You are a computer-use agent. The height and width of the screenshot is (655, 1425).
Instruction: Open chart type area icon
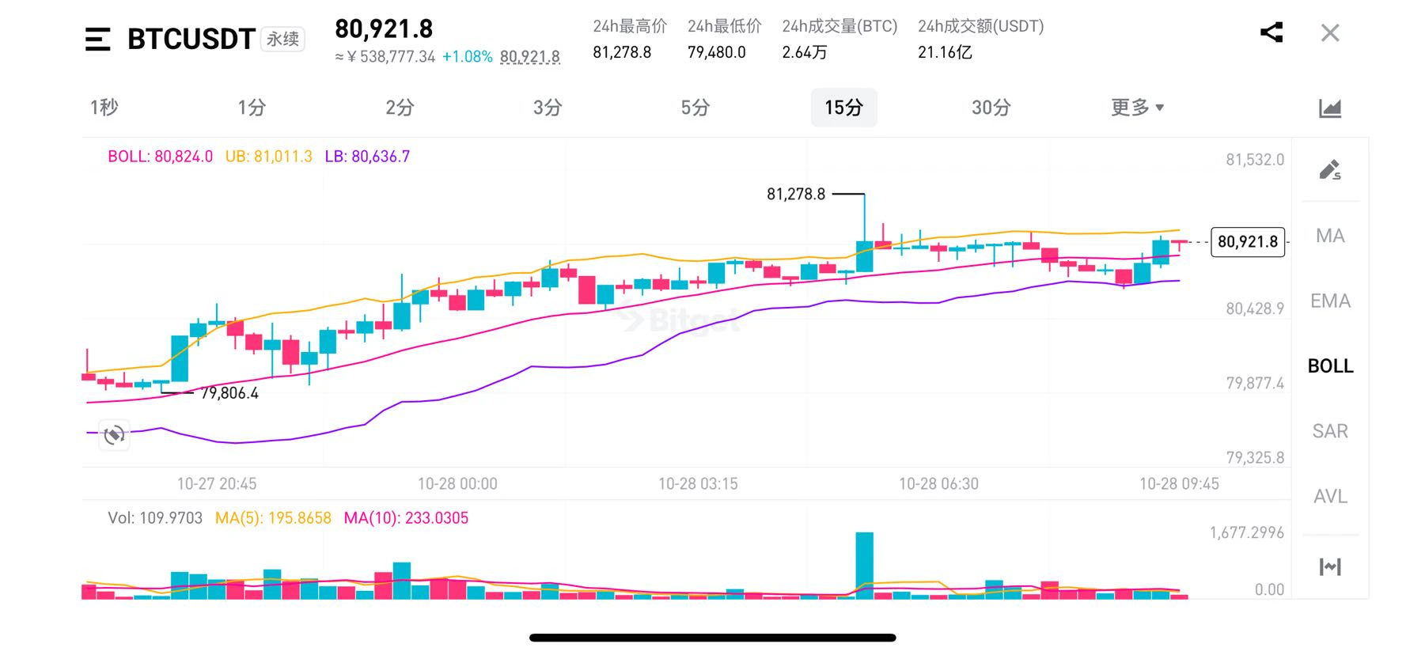pyautogui.click(x=1330, y=108)
